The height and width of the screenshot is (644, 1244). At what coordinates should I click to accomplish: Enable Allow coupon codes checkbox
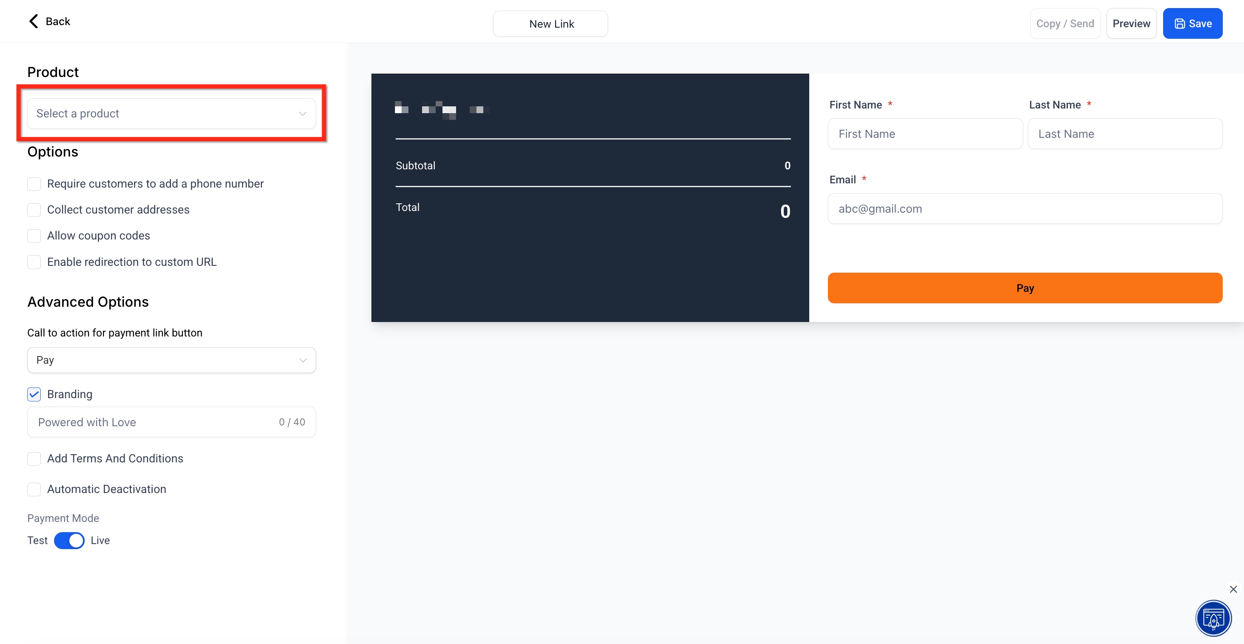tap(34, 236)
